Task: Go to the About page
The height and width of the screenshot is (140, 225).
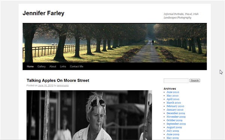Action: [52, 67]
